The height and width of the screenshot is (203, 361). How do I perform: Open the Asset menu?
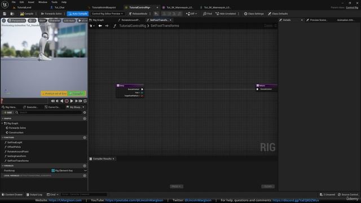[31, 2]
